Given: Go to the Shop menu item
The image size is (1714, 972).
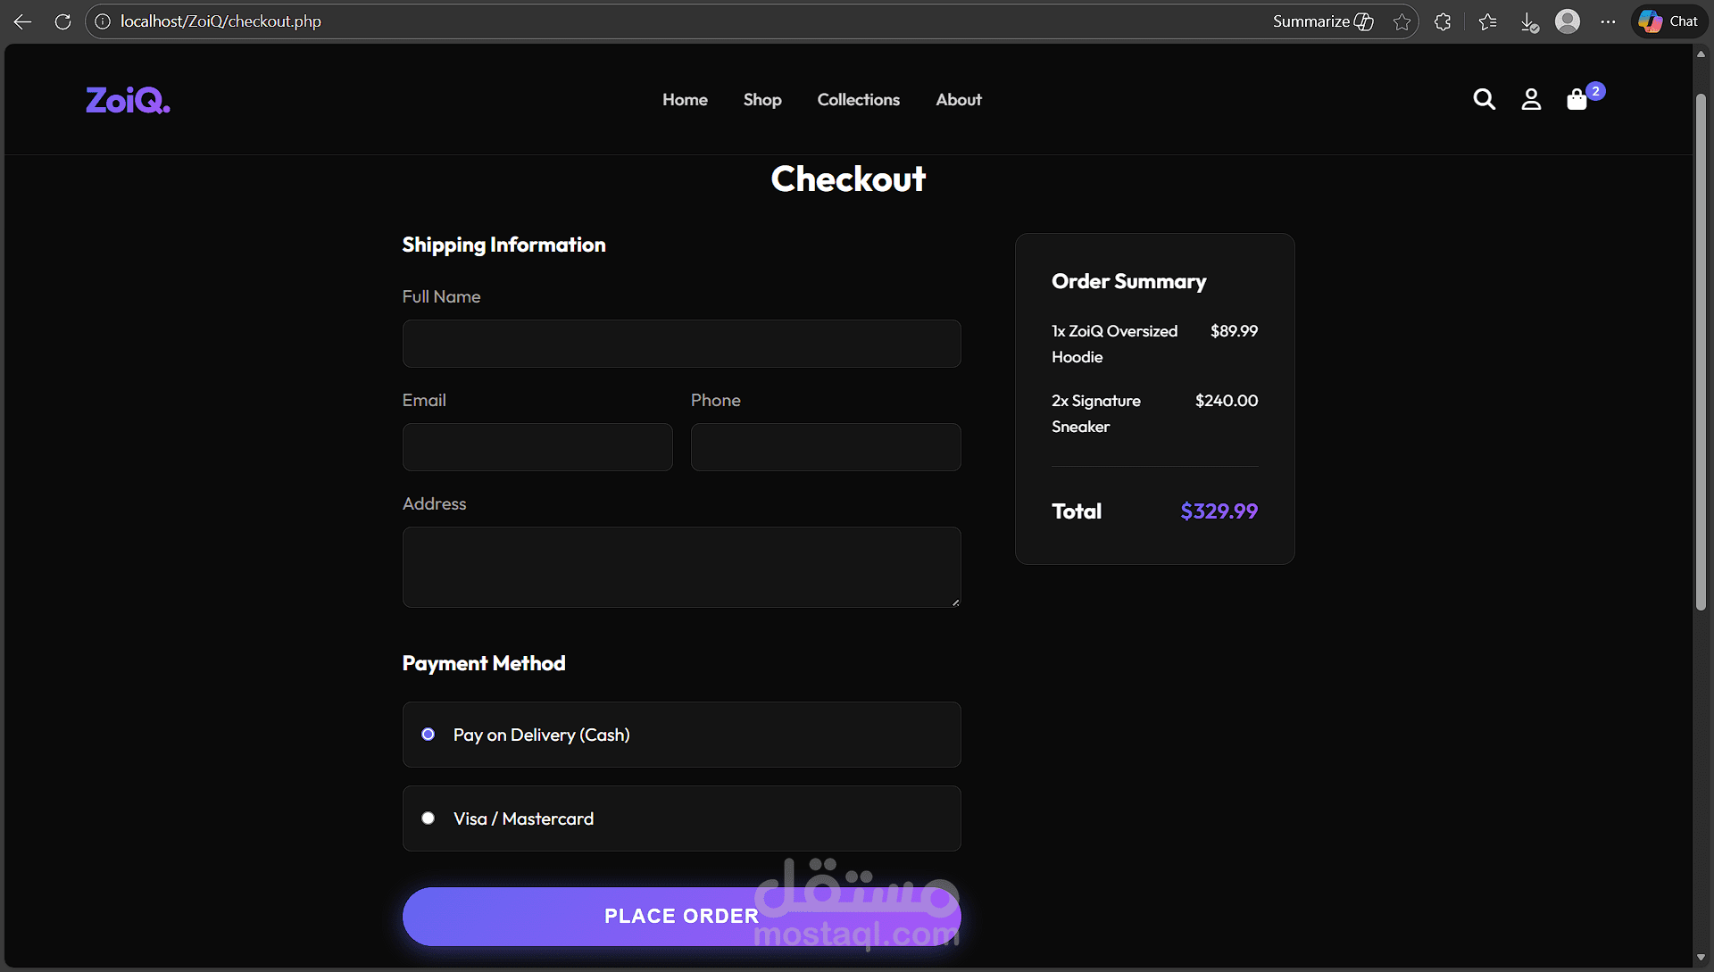Looking at the screenshot, I should tap(762, 100).
